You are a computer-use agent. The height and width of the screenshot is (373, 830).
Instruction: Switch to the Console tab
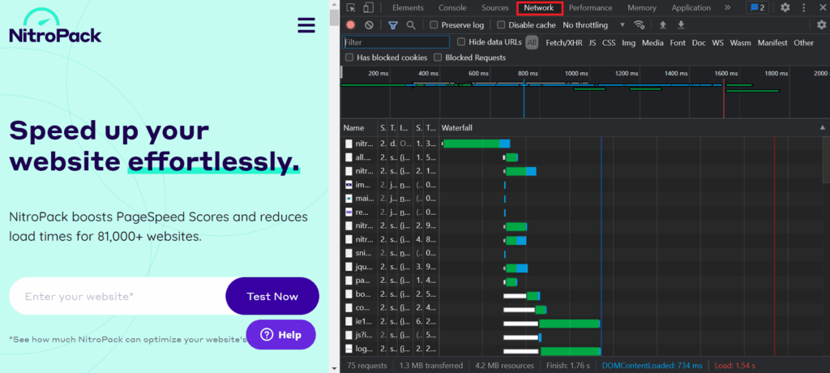[x=452, y=7]
